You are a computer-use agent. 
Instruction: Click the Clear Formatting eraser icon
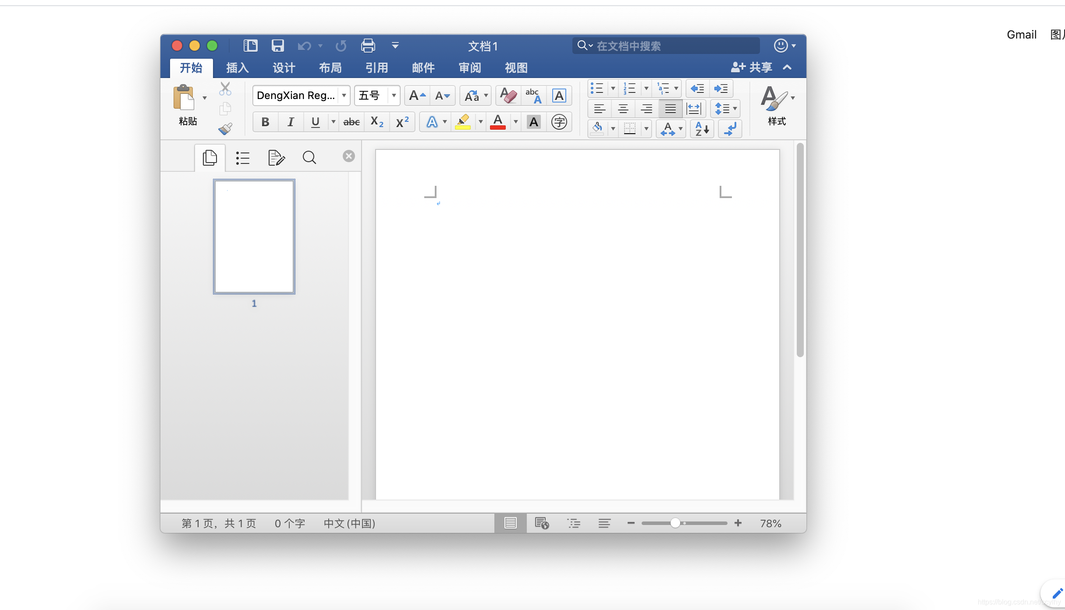pyautogui.click(x=508, y=96)
